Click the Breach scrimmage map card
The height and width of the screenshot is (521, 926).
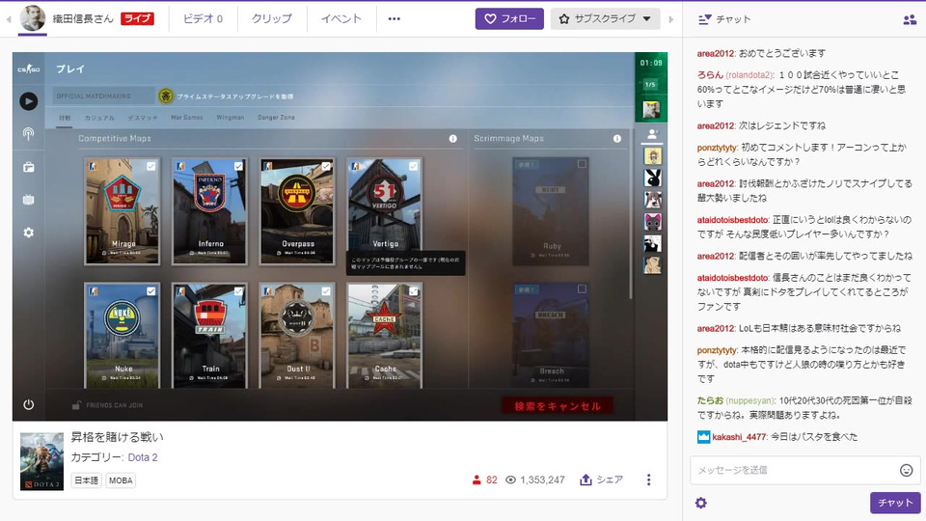(551, 334)
